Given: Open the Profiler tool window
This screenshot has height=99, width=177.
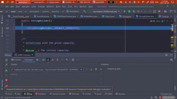Looking at the screenshot, I should (87, 94).
